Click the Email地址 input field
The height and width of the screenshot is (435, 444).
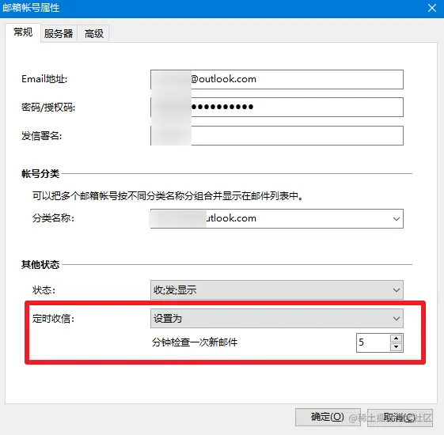(x=277, y=79)
